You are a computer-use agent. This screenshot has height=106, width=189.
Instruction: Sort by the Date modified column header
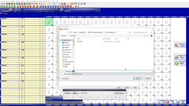point(107,39)
